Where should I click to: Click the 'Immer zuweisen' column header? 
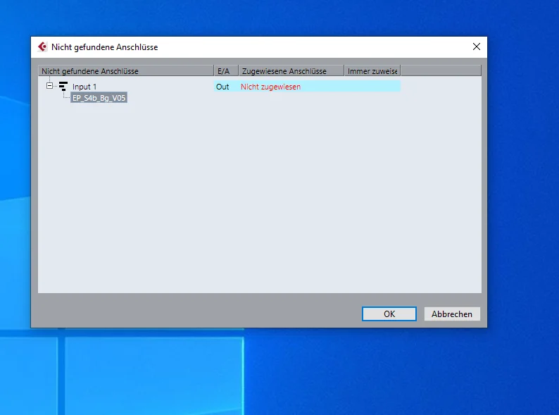[x=372, y=70]
